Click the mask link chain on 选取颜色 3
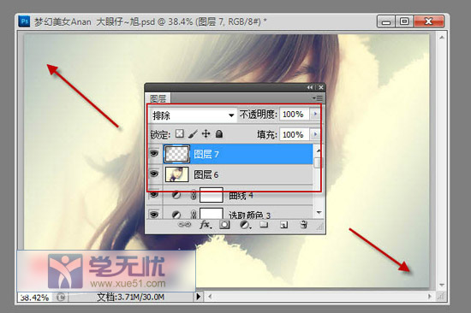 pyautogui.click(x=194, y=215)
